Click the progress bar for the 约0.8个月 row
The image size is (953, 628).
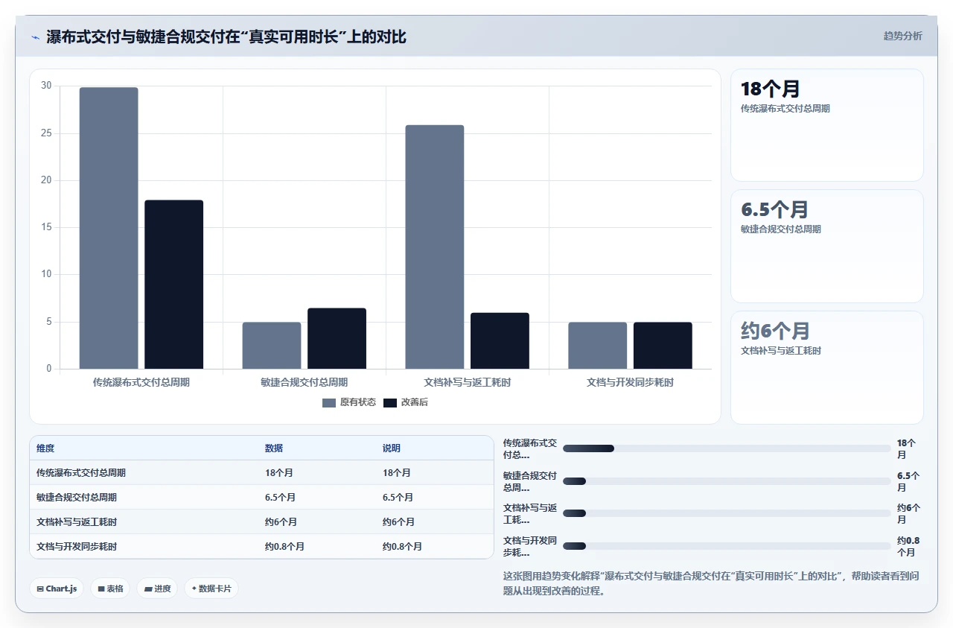[x=727, y=546]
